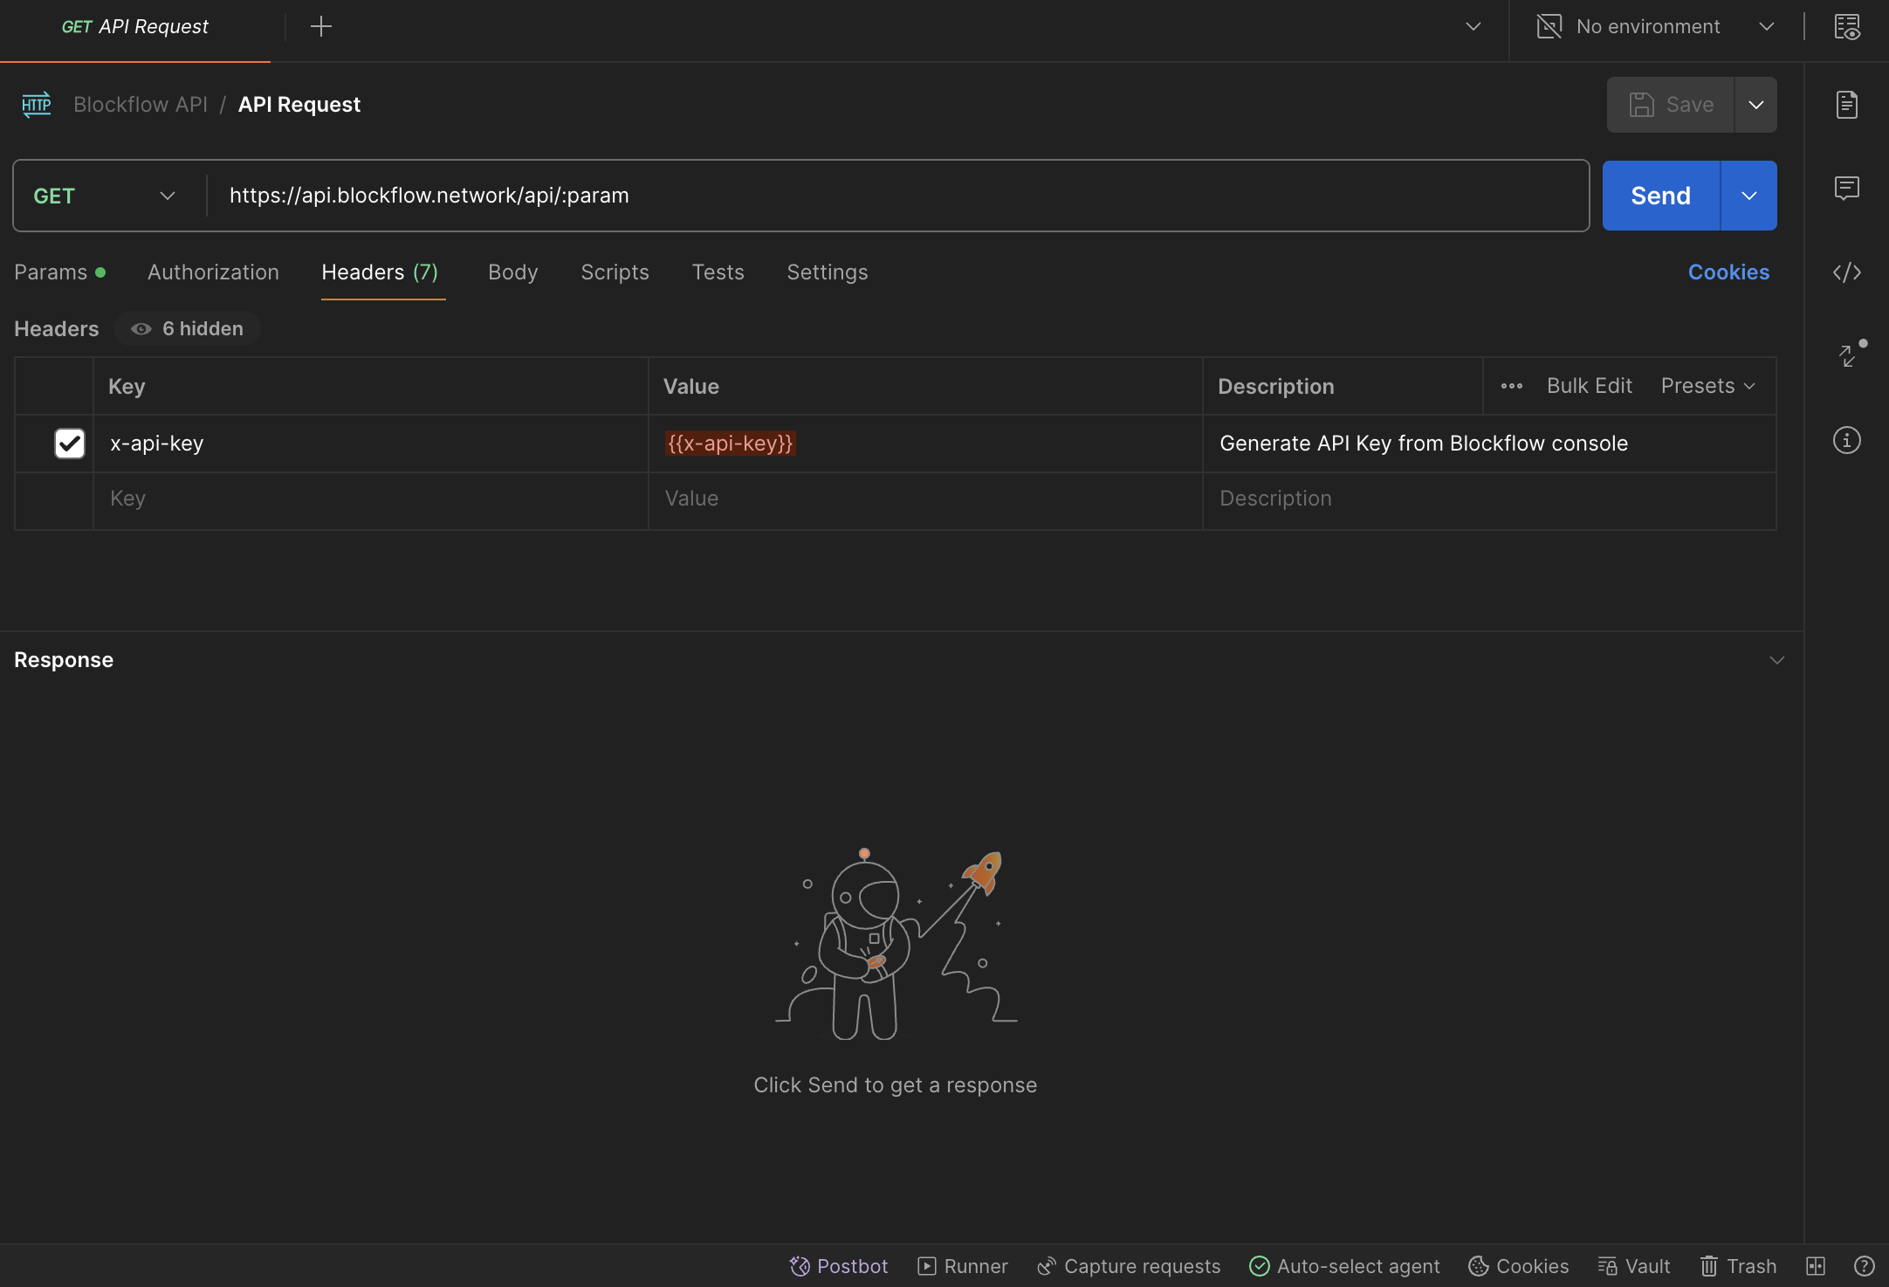Image resolution: width=1889 pixels, height=1287 pixels.
Task: Open the Documentation icon in right sidebar
Action: (x=1846, y=105)
